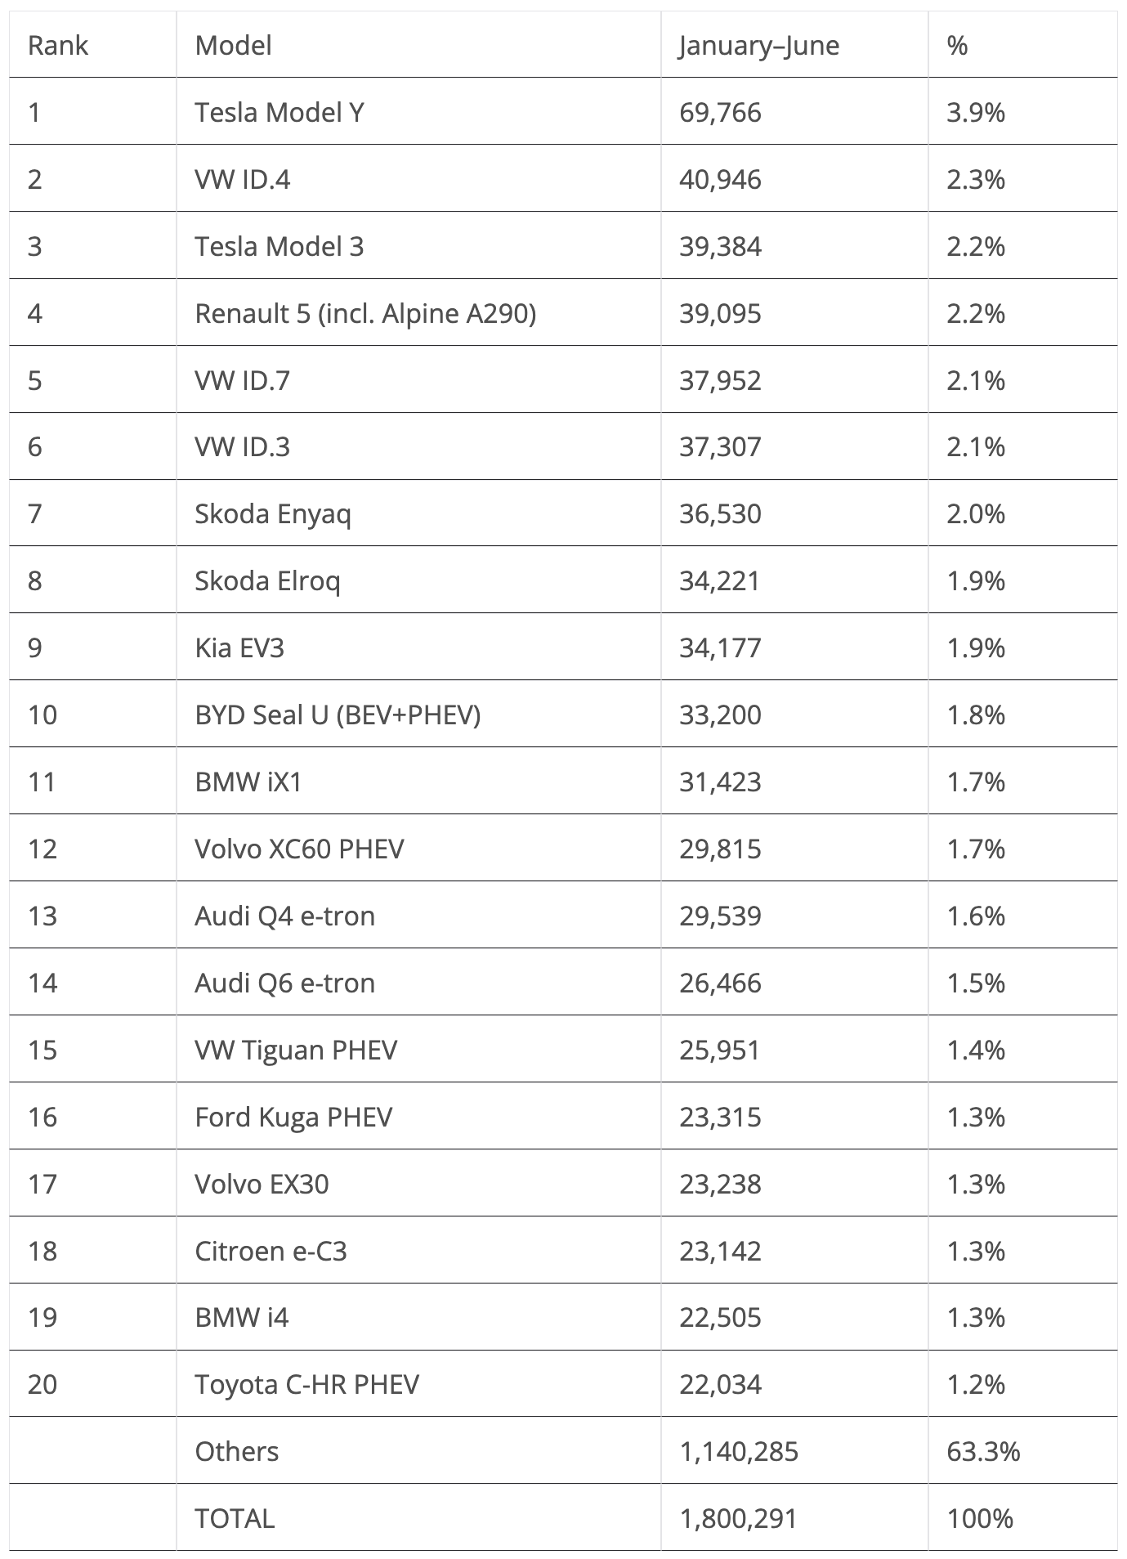Click the Others total value 1,140,285

[x=739, y=1452]
